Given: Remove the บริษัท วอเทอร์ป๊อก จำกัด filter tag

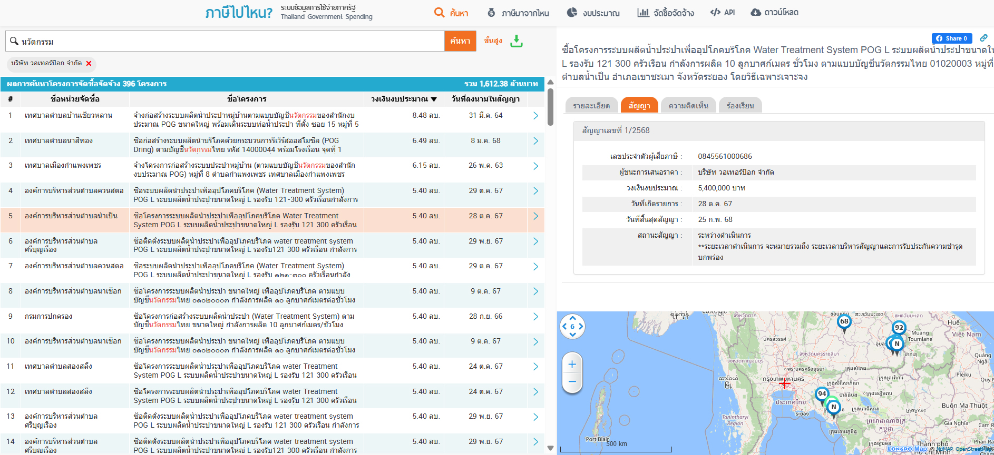Looking at the screenshot, I should pyautogui.click(x=89, y=64).
